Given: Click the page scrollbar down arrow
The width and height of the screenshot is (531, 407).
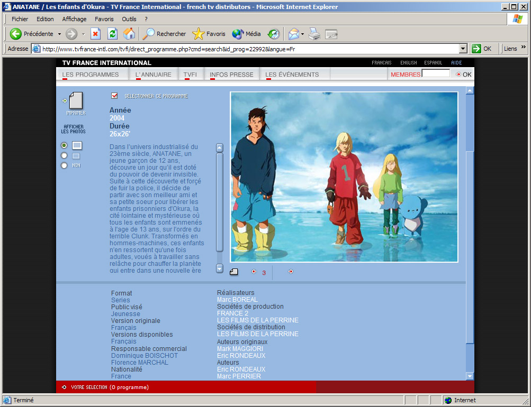Looking at the screenshot, I should point(470,376).
